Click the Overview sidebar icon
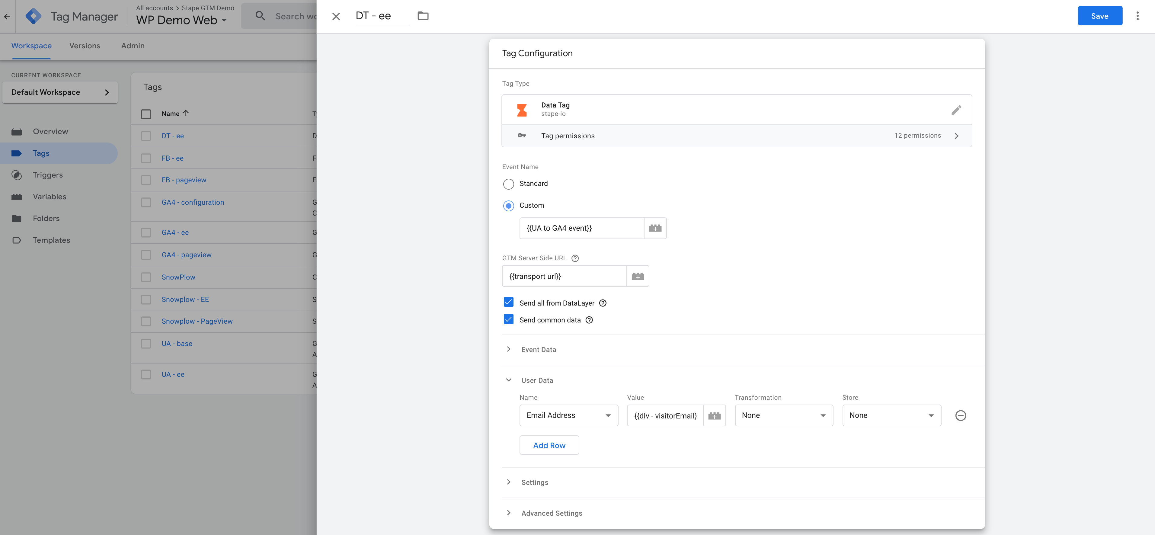This screenshot has height=535, width=1155. click(17, 131)
